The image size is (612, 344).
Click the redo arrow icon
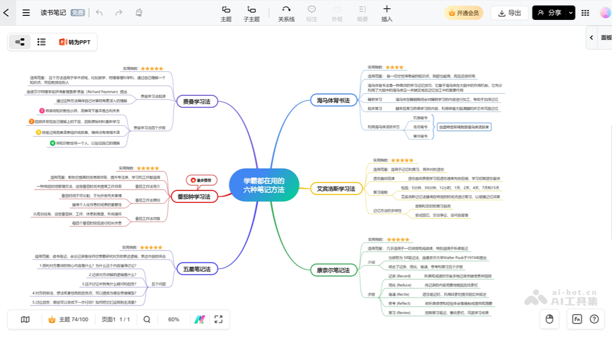[x=119, y=13]
